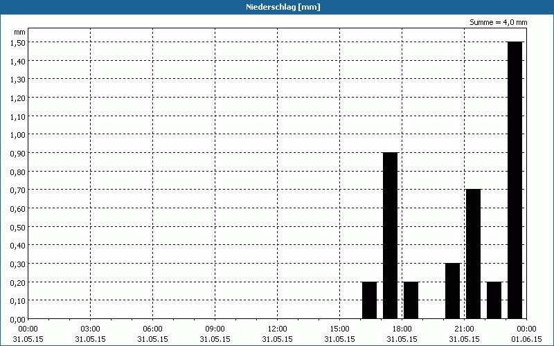
Task: Click the mm unit label above y-axis
Action: point(20,32)
